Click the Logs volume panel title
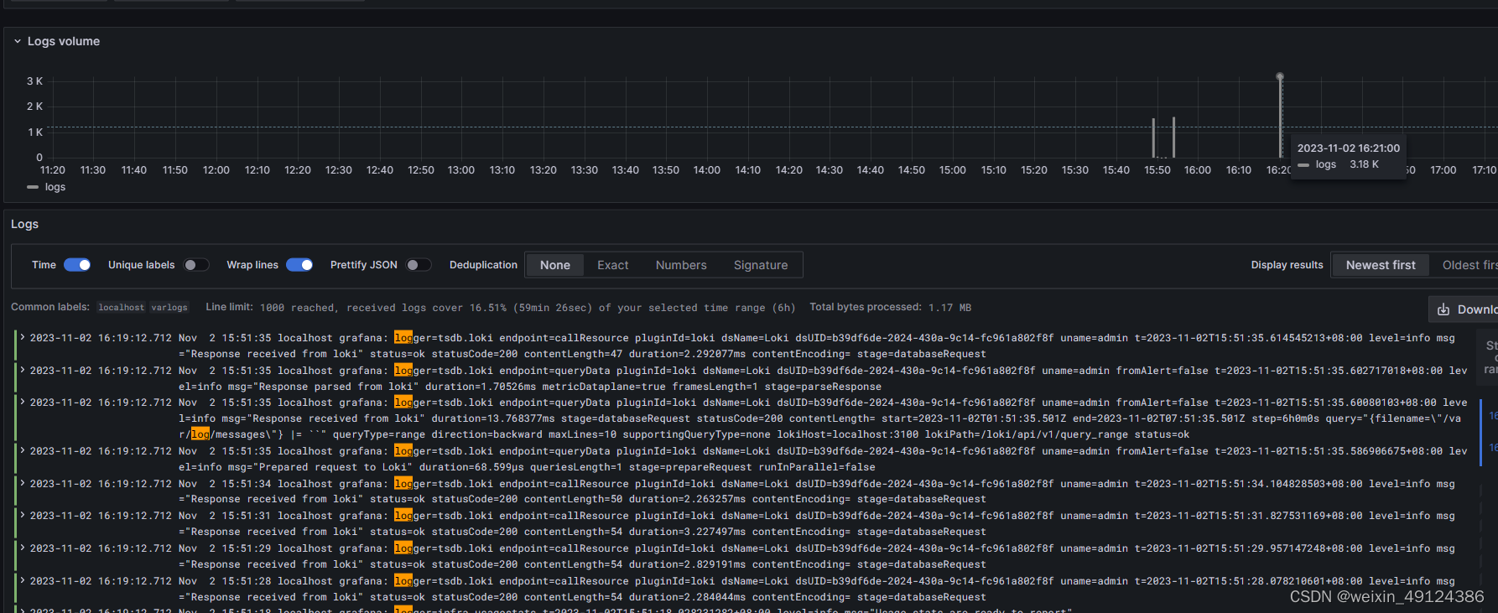 pyautogui.click(x=64, y=41)
